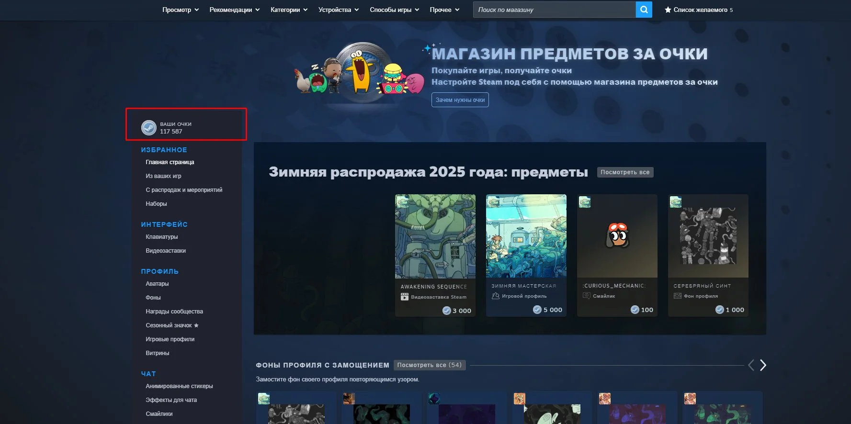This screenshot has height=424, width=851.
Task: Click the ФОНЫ ПРОФИЛЯ С ЗАМОЩЕНИЕМ heading
Action: click(x=322, y=365)
